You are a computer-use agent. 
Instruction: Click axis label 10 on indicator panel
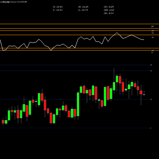[153, 51]
